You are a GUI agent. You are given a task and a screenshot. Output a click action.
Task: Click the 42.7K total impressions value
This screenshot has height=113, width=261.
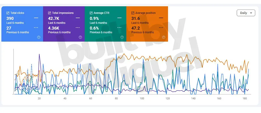[53, 18]
